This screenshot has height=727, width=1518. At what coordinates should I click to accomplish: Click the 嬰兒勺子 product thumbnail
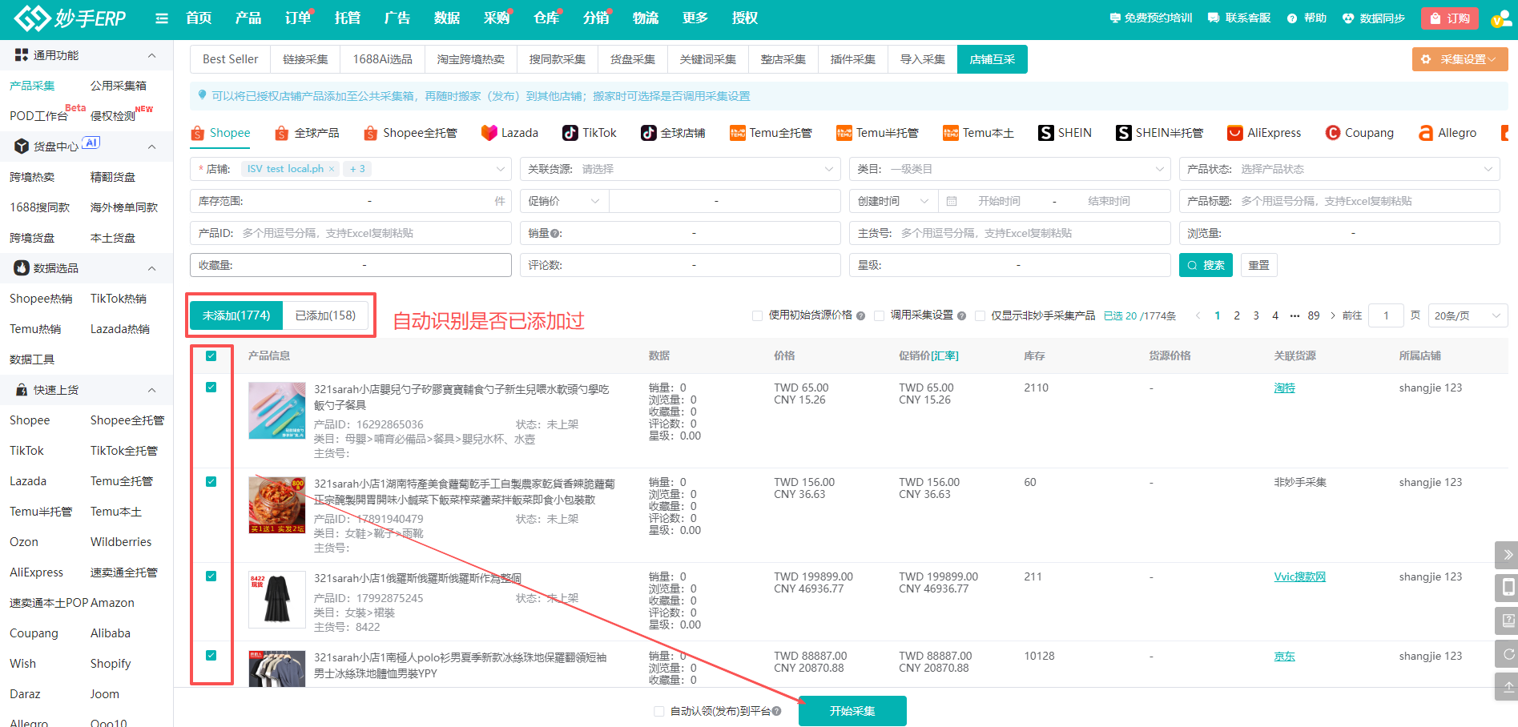pyautogui.click(x=277, y=411)
